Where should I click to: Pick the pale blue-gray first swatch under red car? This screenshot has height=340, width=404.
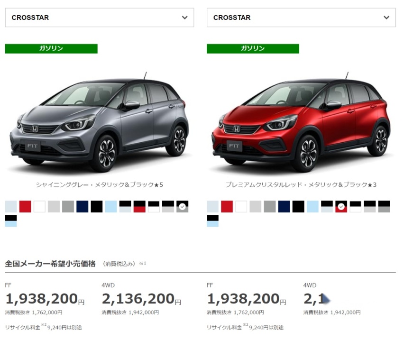tap(212, 207)
